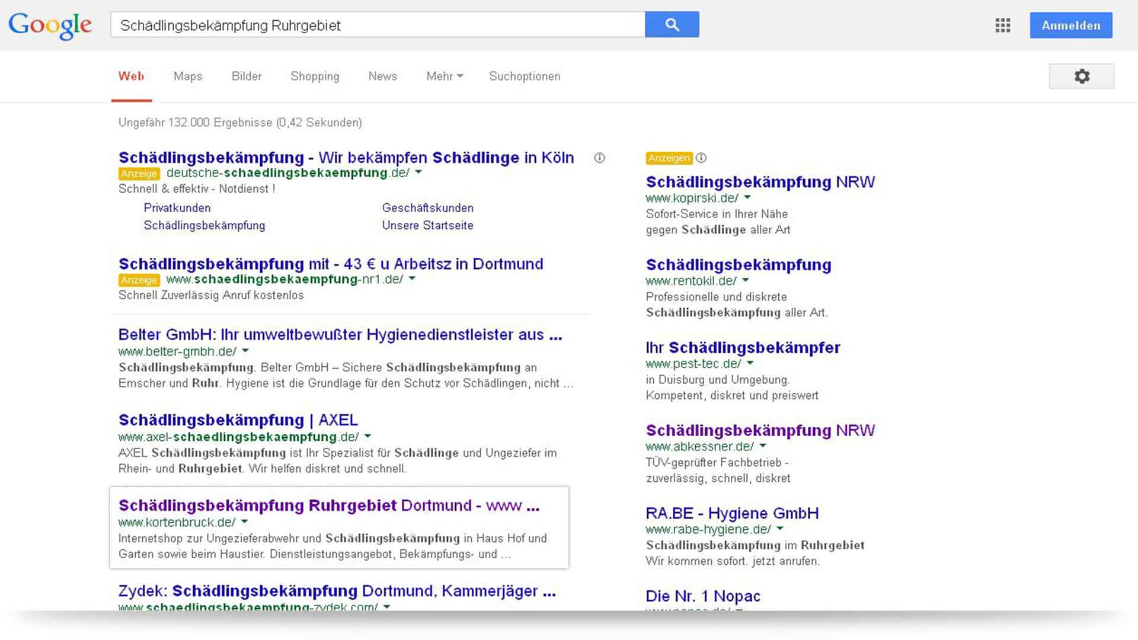Expand arrow beside www.rentokil.de URL

click(746, 280)
